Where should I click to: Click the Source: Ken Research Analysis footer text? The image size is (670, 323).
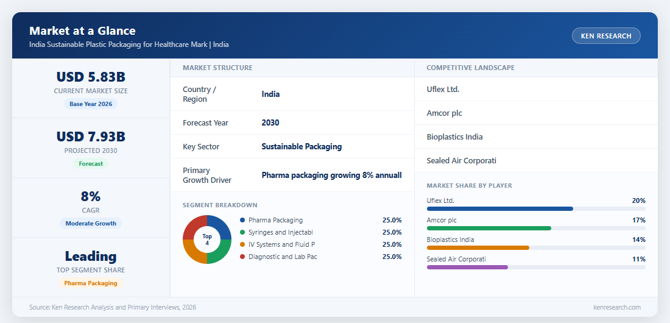pyautogui.click(x=113, y=307)
